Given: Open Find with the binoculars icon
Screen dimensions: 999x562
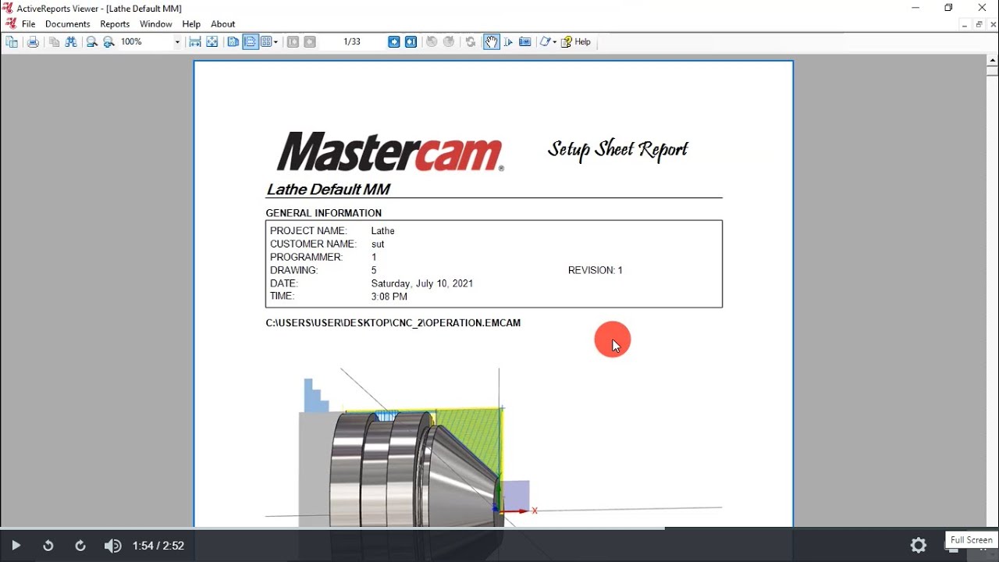Looking at the screenshot, I should pos(71,42).
